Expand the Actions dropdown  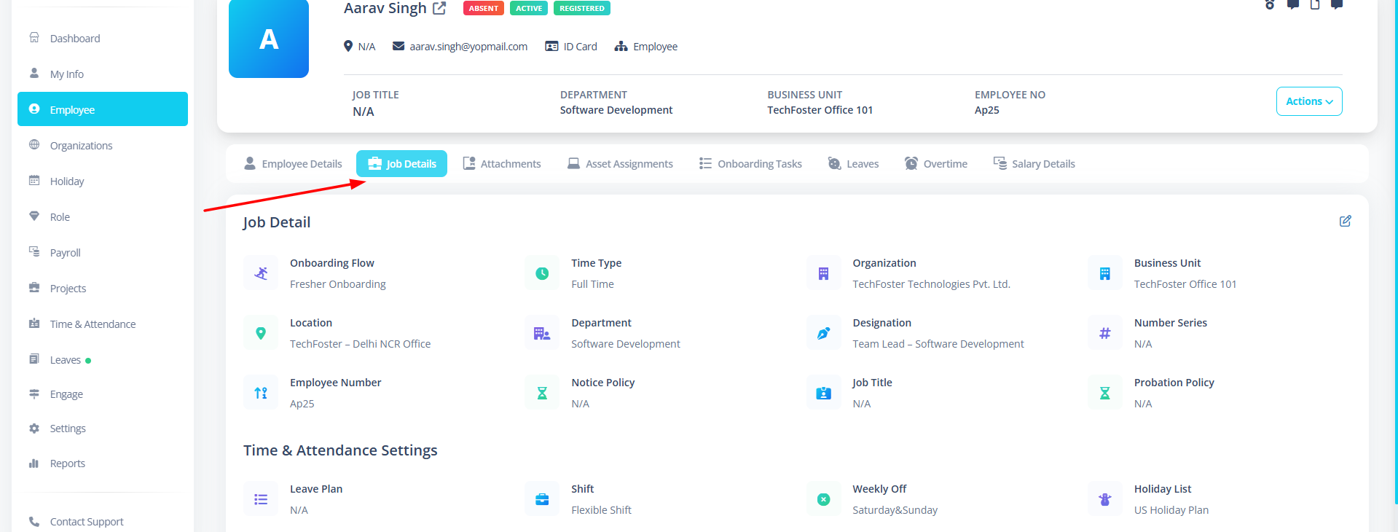click(x=1309, y=101)
